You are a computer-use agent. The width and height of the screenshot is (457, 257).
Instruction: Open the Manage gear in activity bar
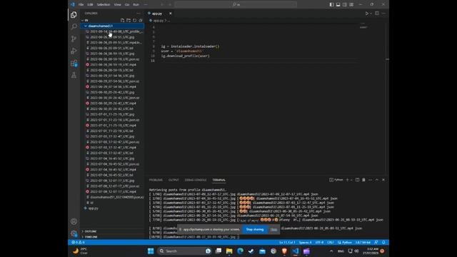tap(74, 233)
